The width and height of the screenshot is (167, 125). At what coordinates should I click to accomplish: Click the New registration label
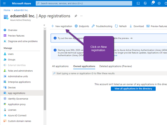[x=64, y=26]
